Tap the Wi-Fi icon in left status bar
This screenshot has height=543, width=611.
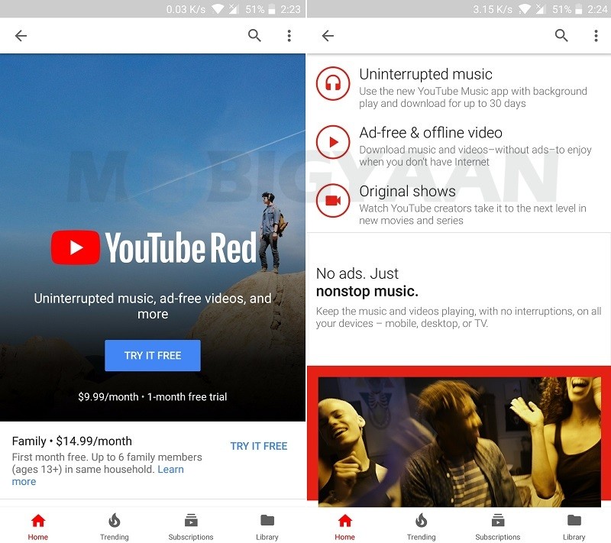[x=217, y=9]
